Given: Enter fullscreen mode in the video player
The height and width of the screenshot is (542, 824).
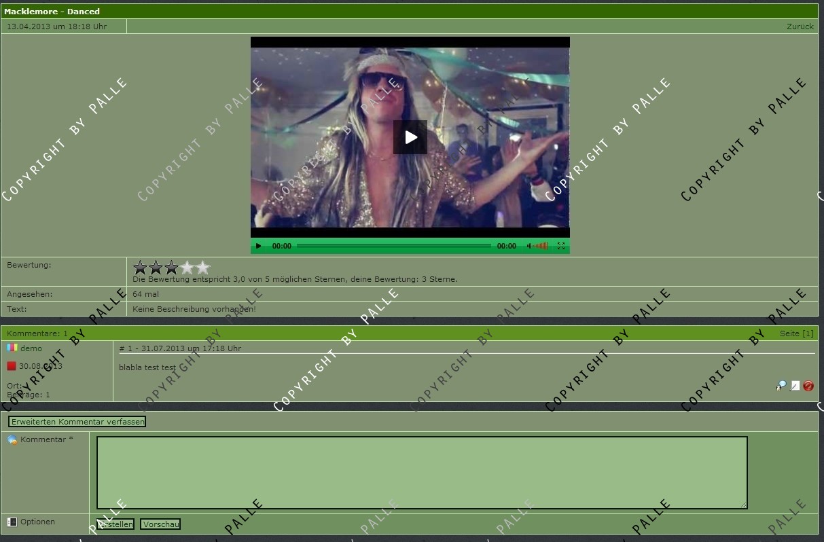Looking at the screenshot, I should pyautogui.click(x=561, y=246).
